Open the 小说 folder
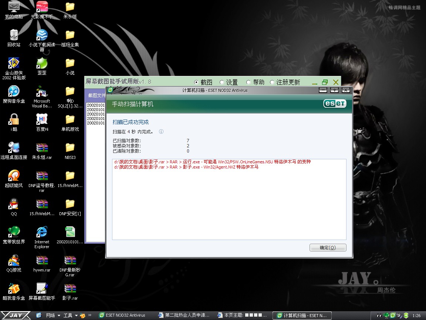Image resolution: width=426 pixels, height=320 pixels. [x=70, y=66]
